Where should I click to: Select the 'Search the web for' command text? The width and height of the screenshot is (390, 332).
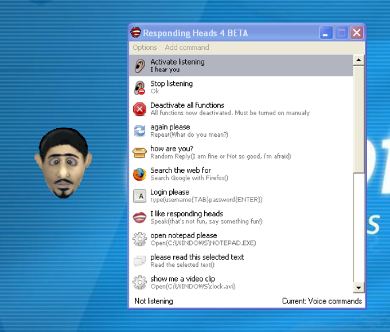(181, 171)
